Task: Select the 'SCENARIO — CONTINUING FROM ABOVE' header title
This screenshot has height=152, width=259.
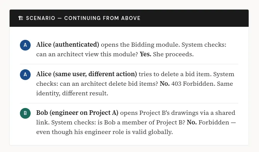Action: tap(83, 18)
